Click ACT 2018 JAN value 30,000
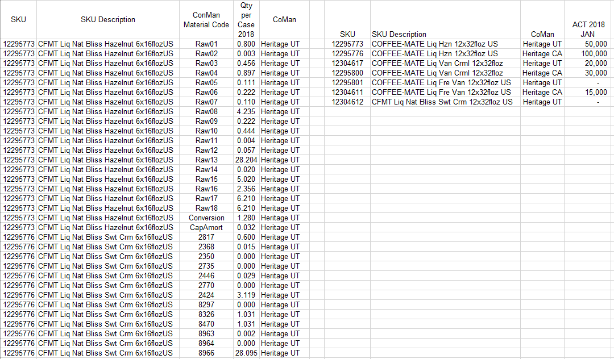 [x=588, y=73]
